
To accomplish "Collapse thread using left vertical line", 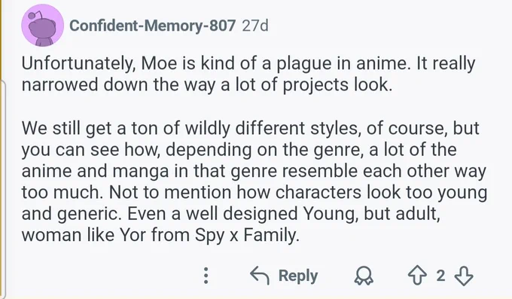I will pyautogui.click(x=4, y=190).
